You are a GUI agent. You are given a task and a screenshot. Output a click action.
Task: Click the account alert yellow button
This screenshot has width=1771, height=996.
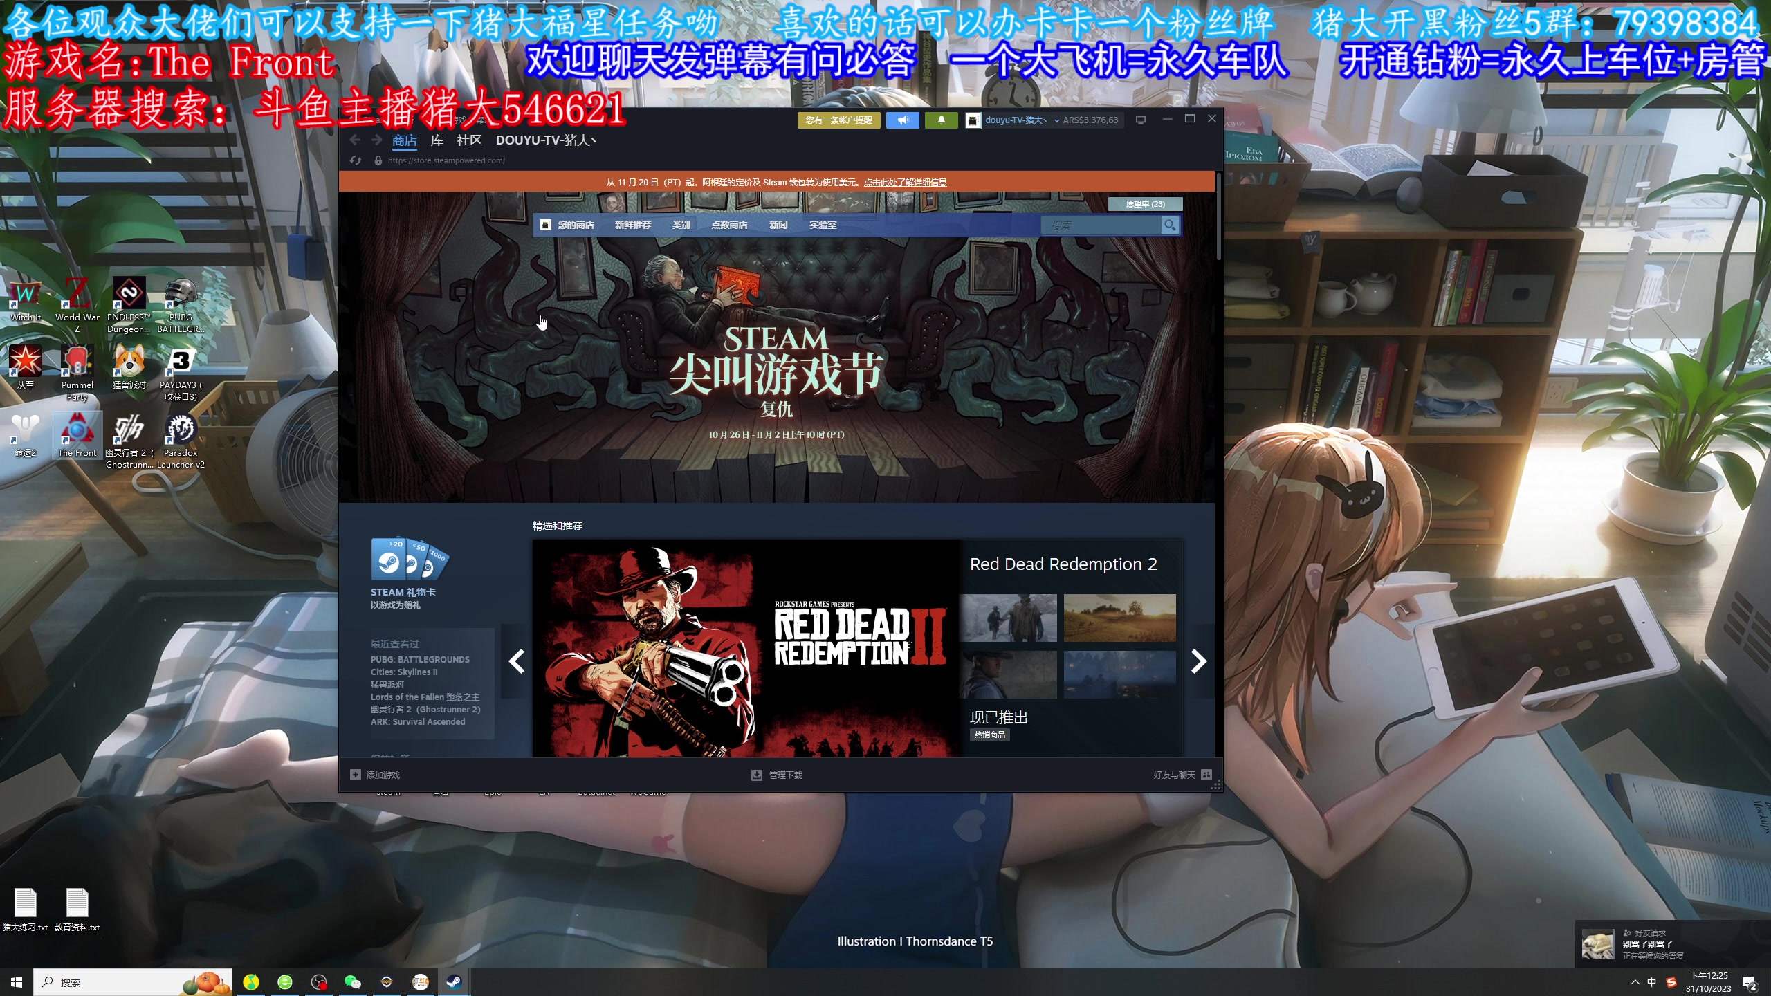click(838, 120)
